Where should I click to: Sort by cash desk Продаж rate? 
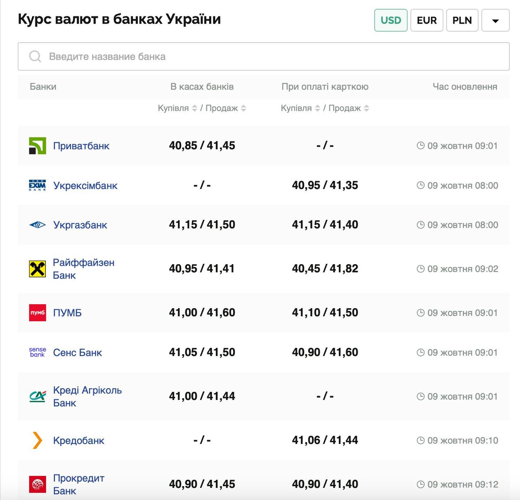coord(244,108)
